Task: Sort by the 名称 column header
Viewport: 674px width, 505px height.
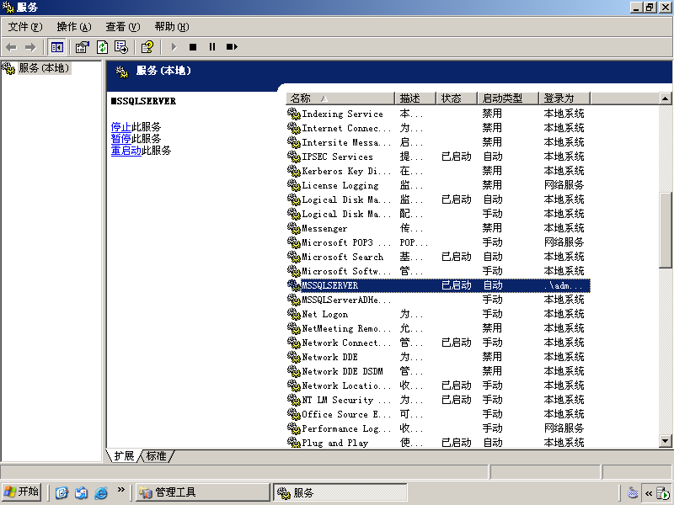Action: [x=340, y=98]
